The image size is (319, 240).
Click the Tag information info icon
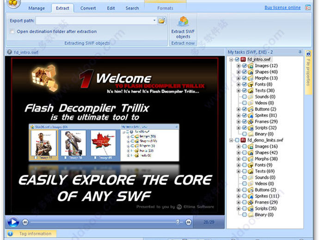10,234
